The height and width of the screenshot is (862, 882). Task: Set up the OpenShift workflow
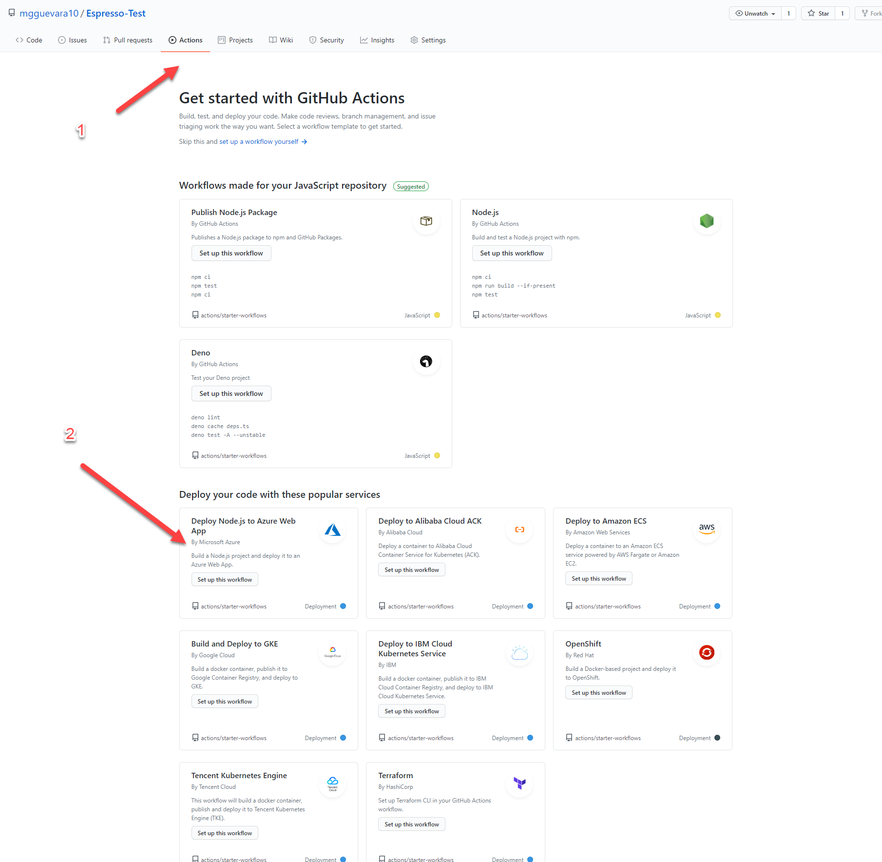[x=599, y=692]
